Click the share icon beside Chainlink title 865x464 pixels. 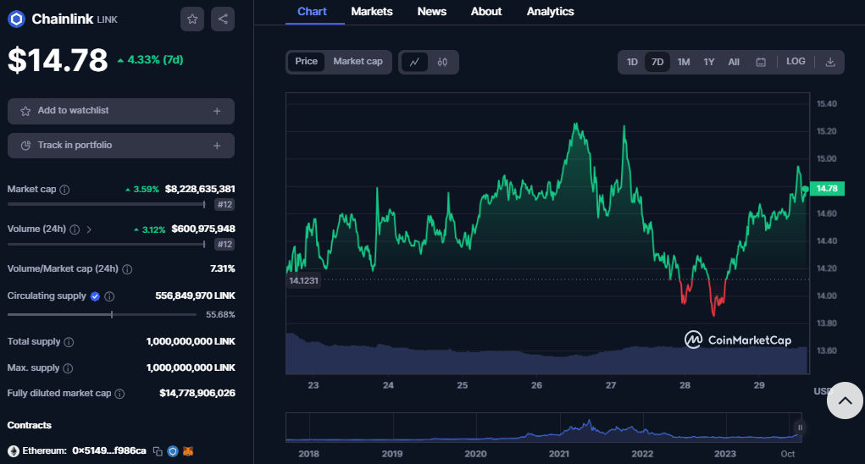223,19
